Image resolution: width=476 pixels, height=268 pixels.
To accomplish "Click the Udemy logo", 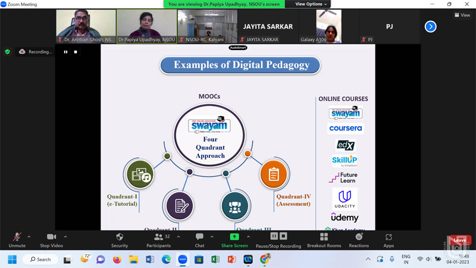I will (345, 217).
